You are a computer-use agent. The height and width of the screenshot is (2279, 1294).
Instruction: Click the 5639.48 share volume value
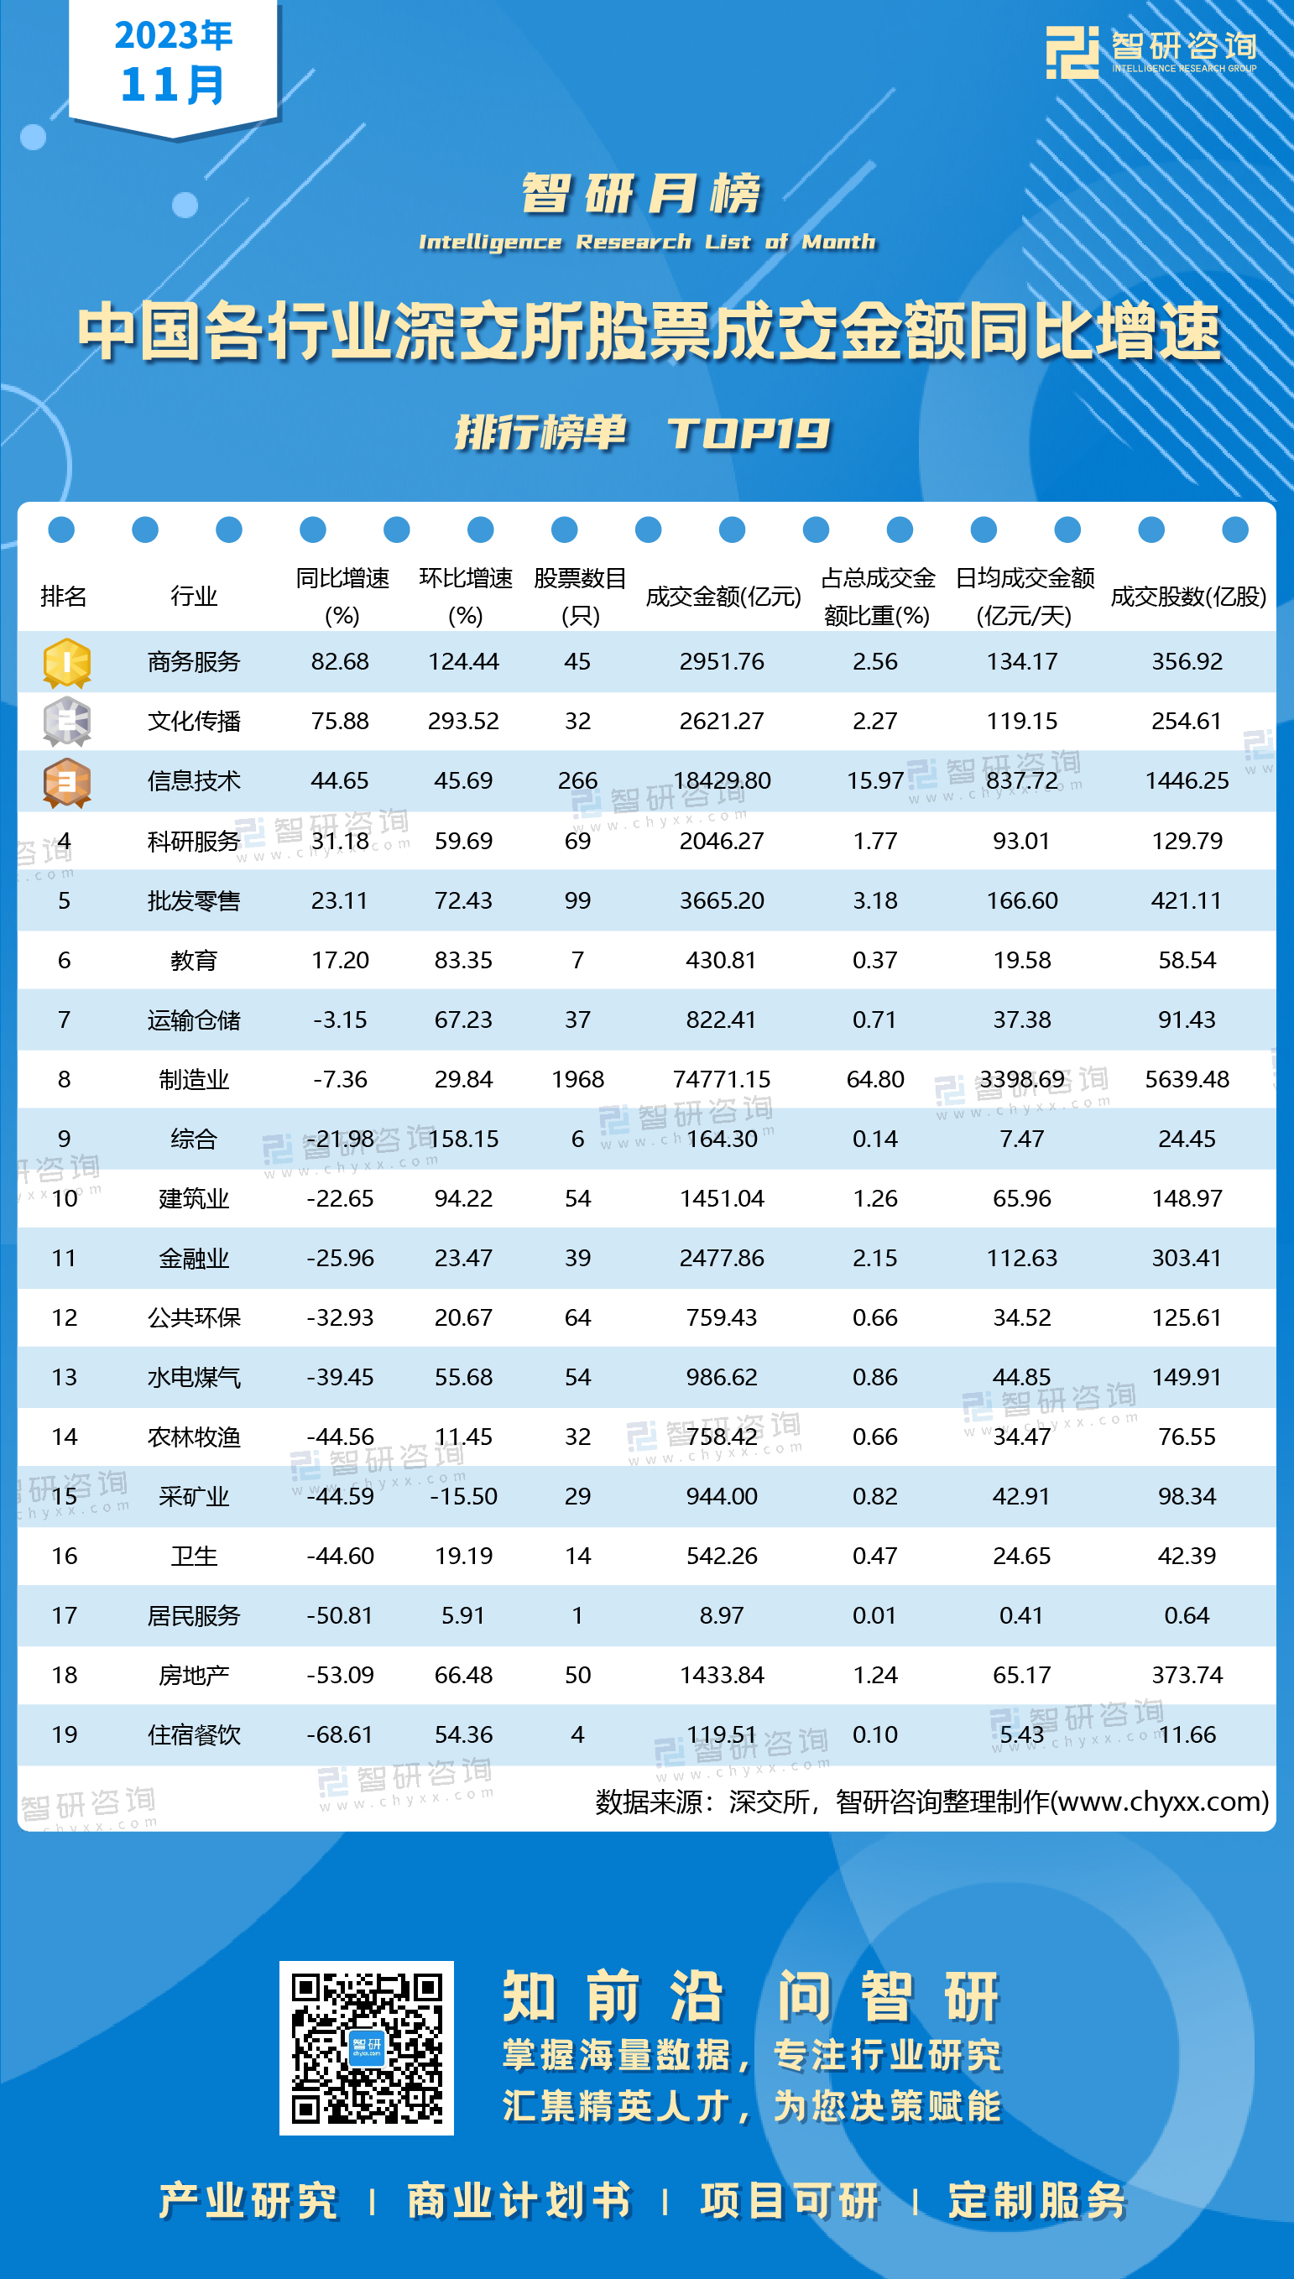(x=1187, y=1080)
